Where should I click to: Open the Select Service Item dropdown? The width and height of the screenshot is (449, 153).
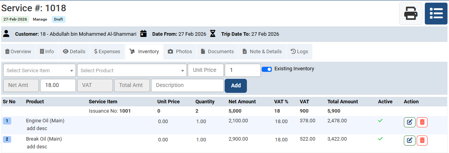click(x=39, y=71)
